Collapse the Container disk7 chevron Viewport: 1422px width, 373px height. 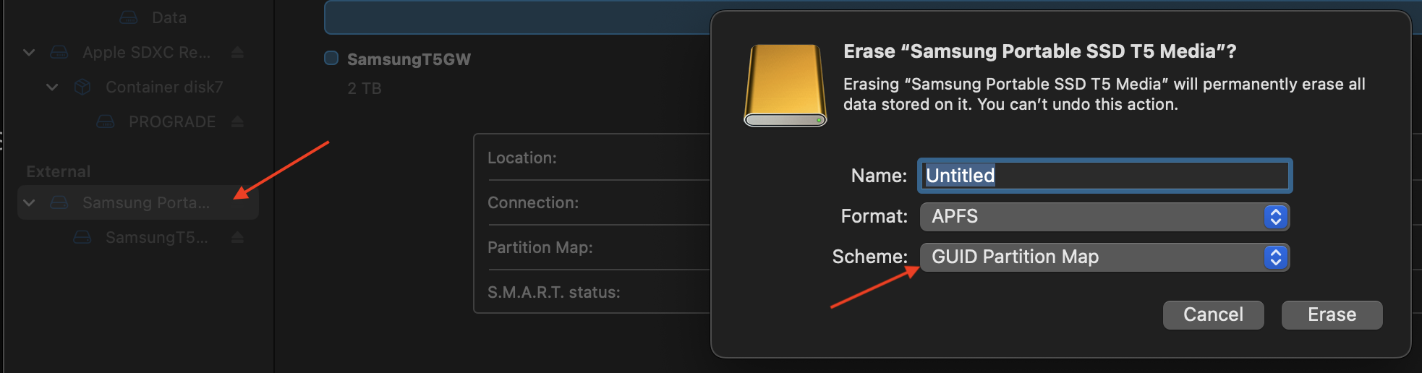coord(52,87)
